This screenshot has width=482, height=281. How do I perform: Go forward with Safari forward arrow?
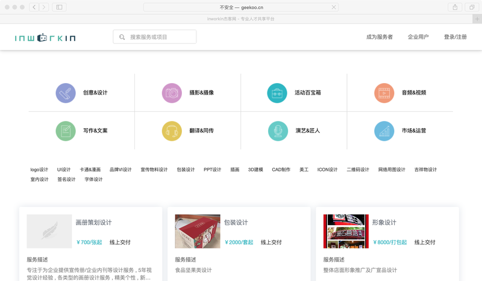[43, 7]
